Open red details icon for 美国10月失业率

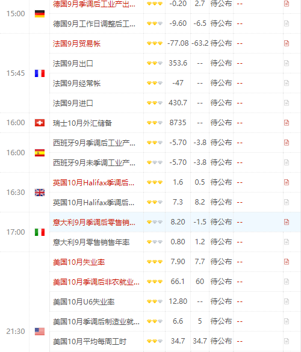(x=287, y=262)
